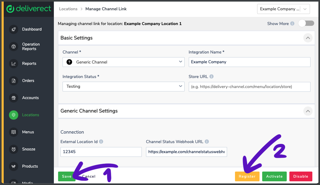Image resolution: width=320 pixels, height=185 pixels.
Task: Open the Operation Reports gauge icon
Action: pos(13,46)
